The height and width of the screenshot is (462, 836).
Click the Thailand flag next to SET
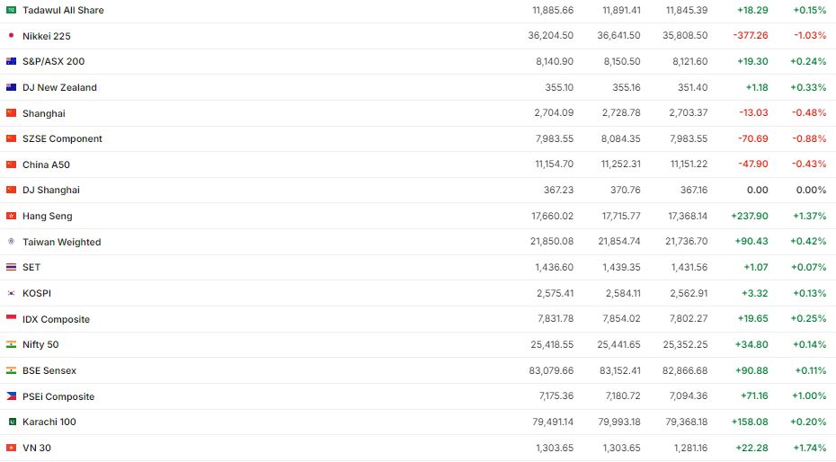pyautogui.click(x=11, y=267)
